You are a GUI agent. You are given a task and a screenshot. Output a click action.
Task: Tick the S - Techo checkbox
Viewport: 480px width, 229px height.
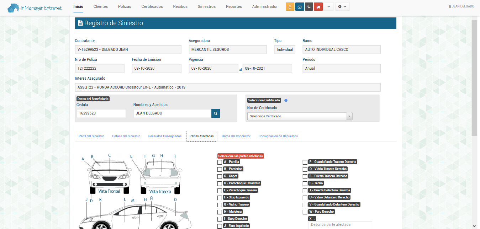305,183
